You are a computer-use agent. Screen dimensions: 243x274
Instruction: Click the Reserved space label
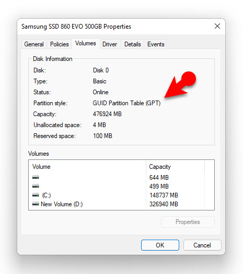pyautogui.click(x=54, y=136)
